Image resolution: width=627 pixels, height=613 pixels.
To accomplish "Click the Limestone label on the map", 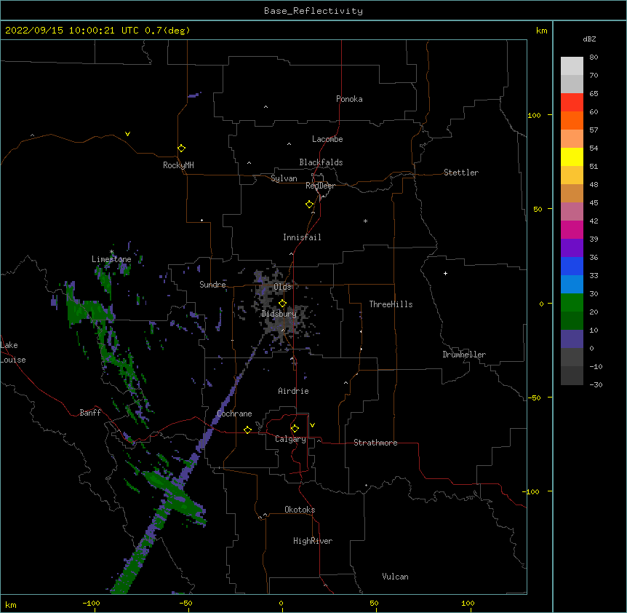I will click(111, 259).
